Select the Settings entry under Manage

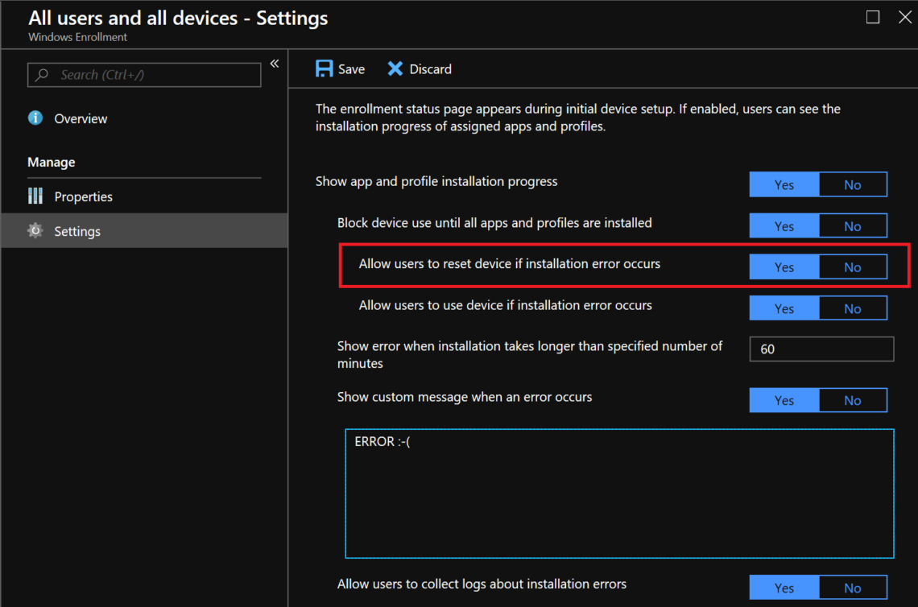click(76, 230)
